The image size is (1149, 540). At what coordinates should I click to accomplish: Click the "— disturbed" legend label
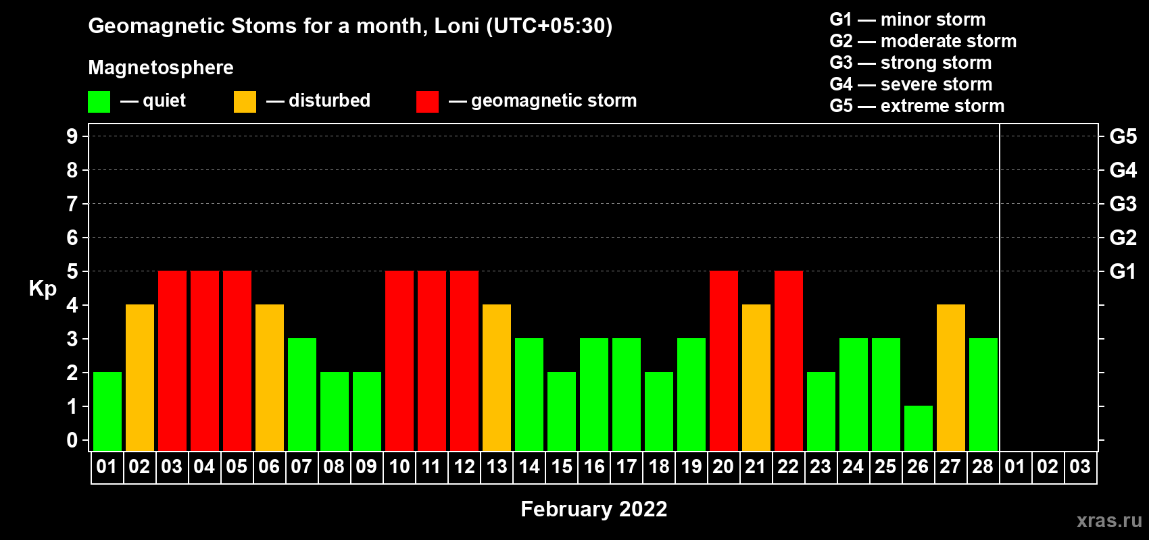coord(318,101)
